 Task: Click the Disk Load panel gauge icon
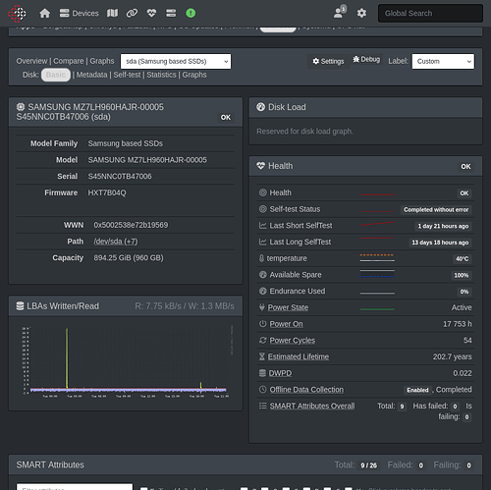[260, 107]
